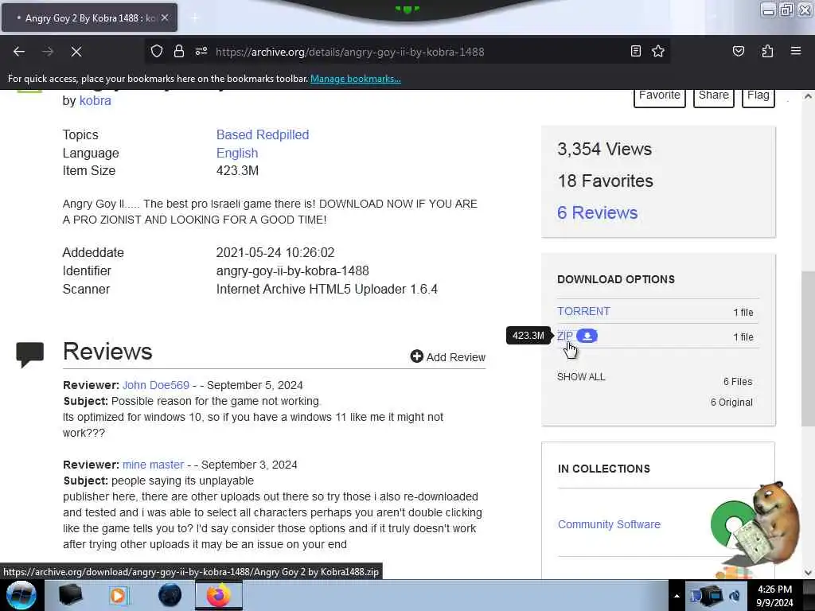The height and width of the screenshot is (611, 815).
Task: Open reviewer John Doe569's profile
Action: [x=156, y=385]
